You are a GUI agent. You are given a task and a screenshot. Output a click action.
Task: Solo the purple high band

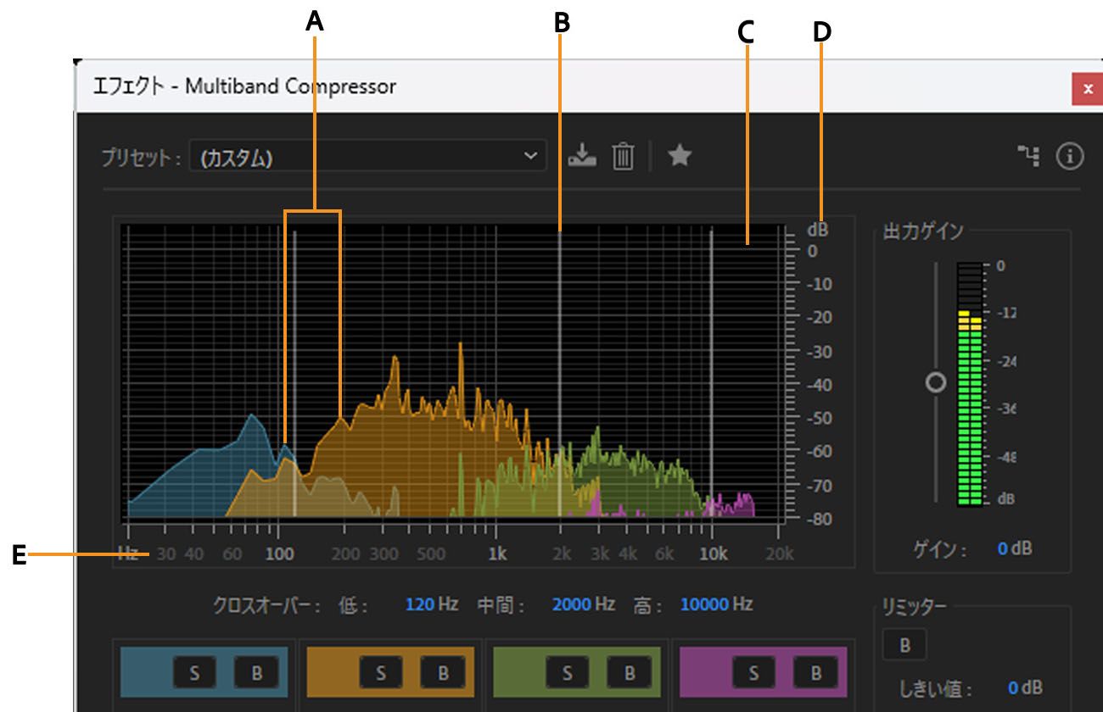[x=753, y=673]
